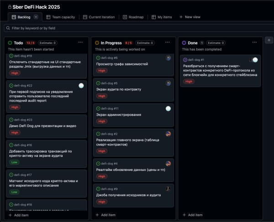This screenshot has height=222, width=274.
Task: Click open issue icon of defi-dog #23
Action: point(11,120)
